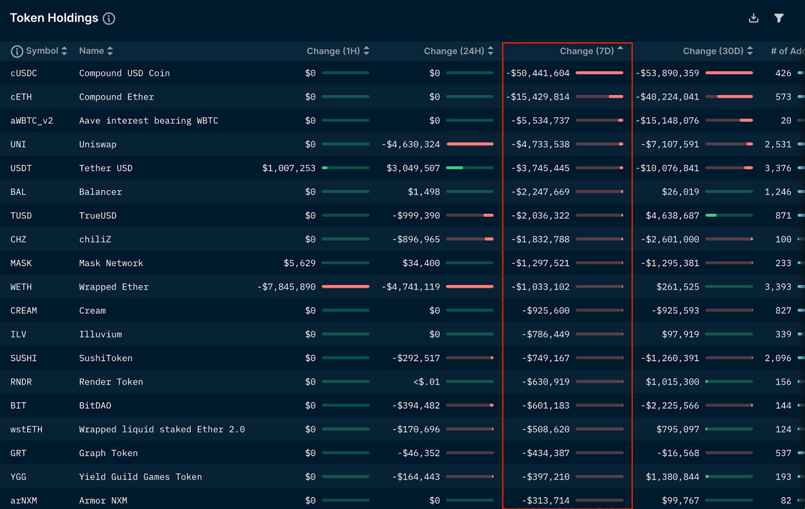Select the cETH symbol cell

pos(21,97)
